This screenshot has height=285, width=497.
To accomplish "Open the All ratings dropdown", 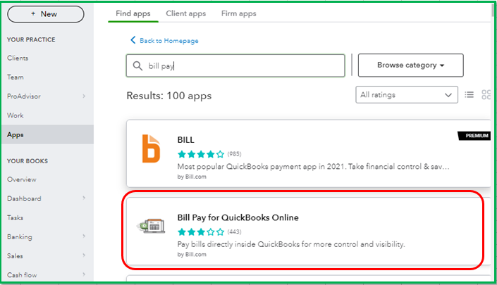I will click(407, 94).
